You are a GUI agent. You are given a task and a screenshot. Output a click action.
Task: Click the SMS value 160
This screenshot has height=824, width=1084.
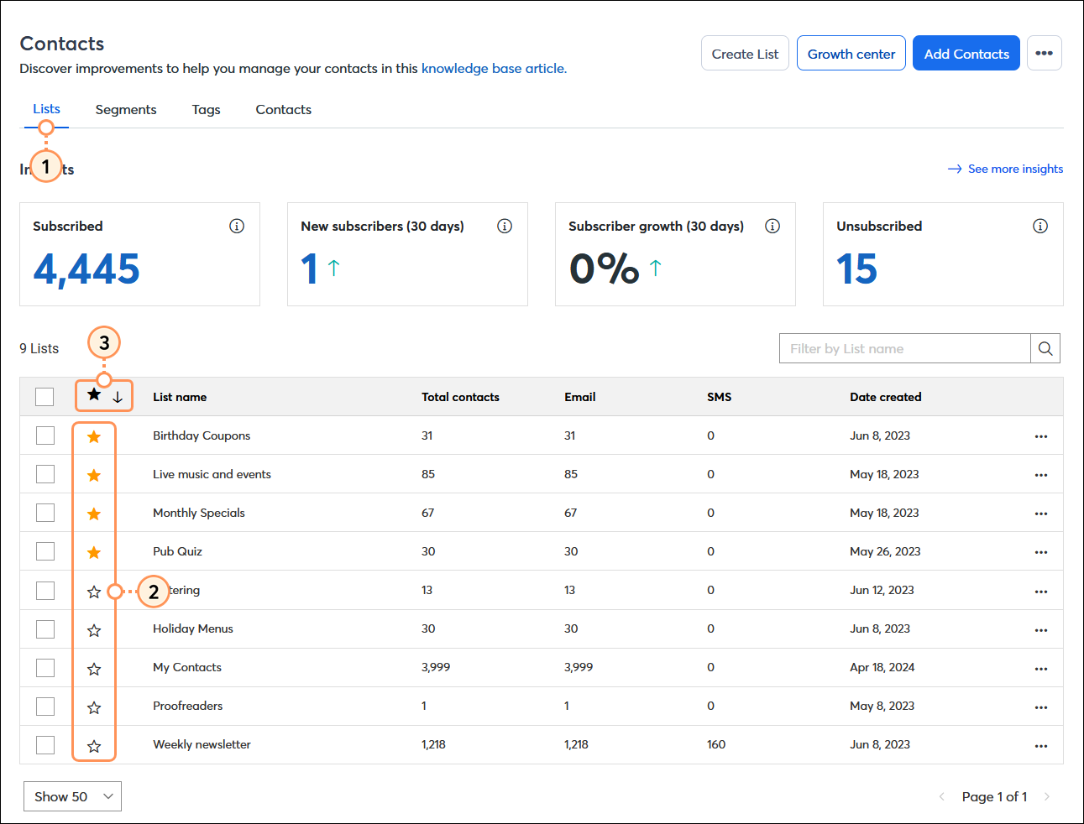click(x=716, y=744)
